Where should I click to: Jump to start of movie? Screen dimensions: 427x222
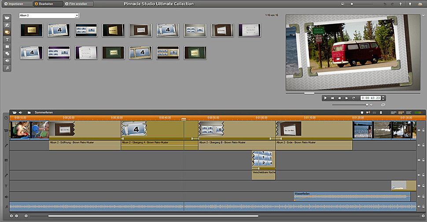[332, 98]
